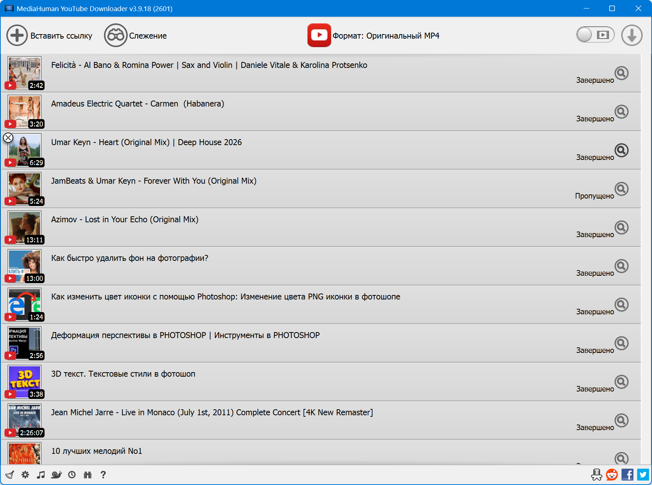This screenshot has width=652, height=485.
Task: Toggle the video mode switch in toolbar
Action: [x=595, y=35]
